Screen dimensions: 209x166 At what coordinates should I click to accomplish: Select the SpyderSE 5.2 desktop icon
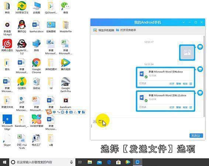click(22, 47)
